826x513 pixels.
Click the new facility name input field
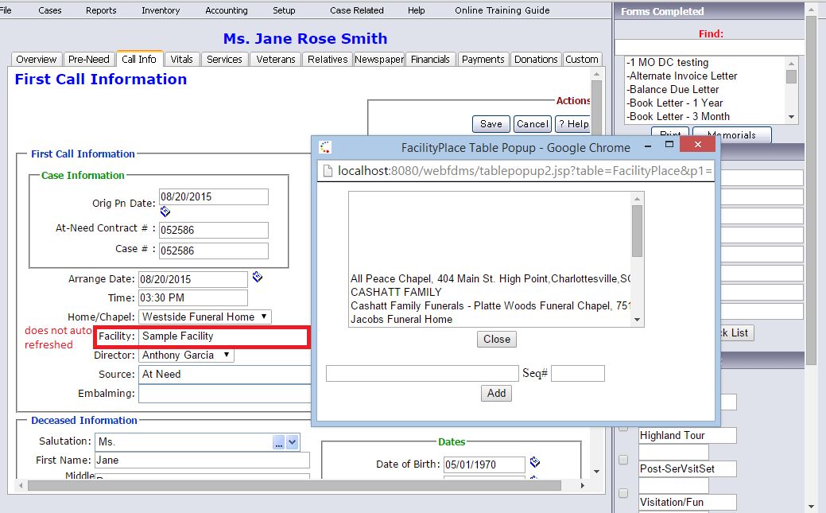[x=422, y=373]
